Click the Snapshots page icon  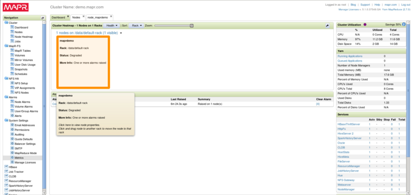12,69
